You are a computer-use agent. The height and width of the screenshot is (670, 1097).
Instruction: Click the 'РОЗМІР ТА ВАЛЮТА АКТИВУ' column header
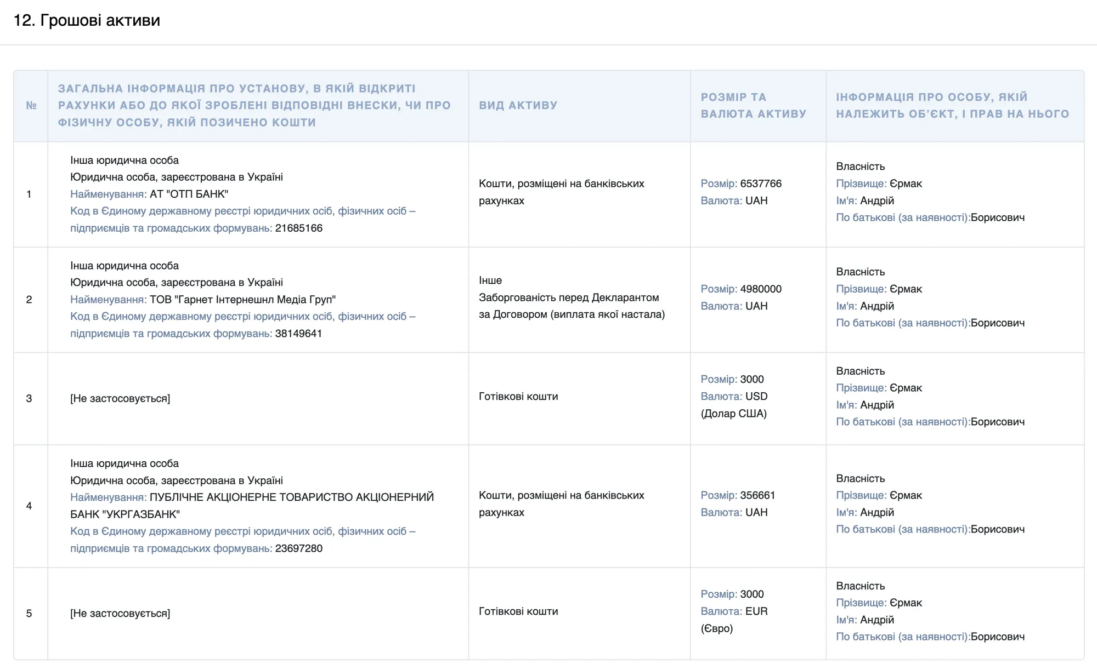753,105
